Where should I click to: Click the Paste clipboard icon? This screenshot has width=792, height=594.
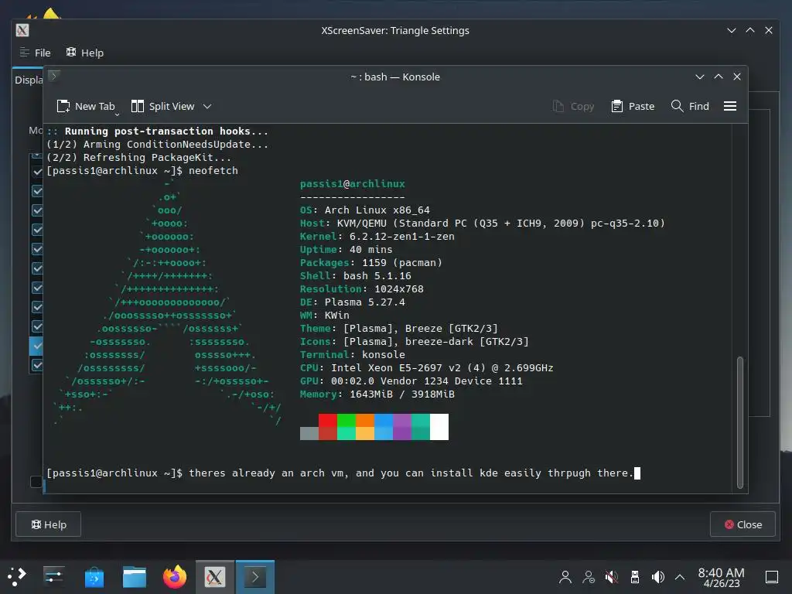pyautogui.click(x=616, y=106)
